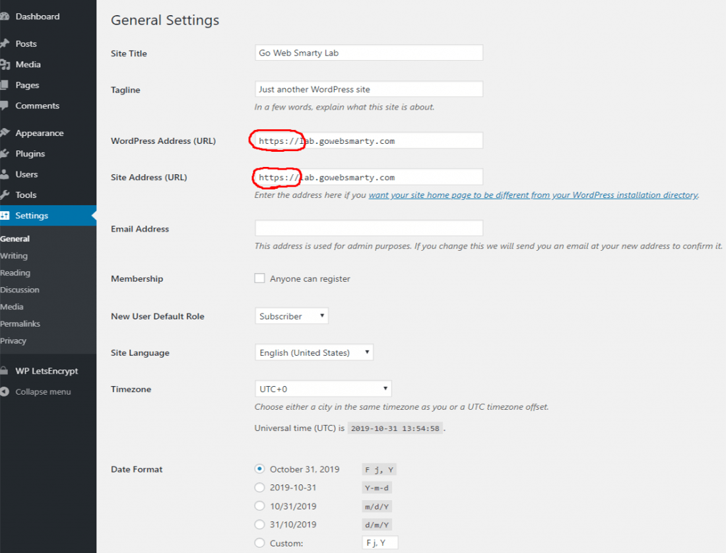This screenshot has height=553, width=726.
Task: Click the Tagline field label
Action: coord(125,90)
